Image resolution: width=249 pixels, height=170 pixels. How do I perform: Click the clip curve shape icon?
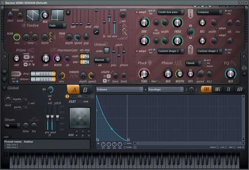click(x=96, y=32)
